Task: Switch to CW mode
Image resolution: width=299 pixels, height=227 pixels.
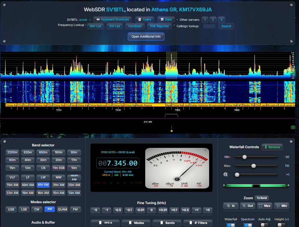Action: tap(37, 209)
